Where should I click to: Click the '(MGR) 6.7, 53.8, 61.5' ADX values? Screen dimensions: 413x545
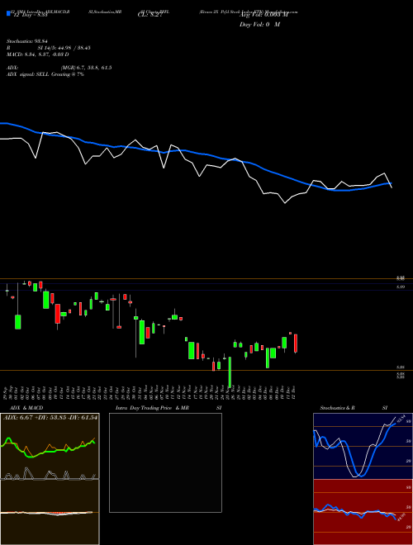pos(86,68)
